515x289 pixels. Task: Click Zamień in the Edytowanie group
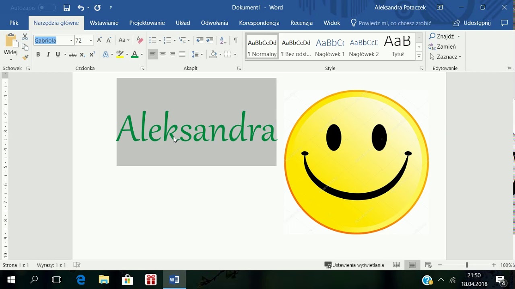pos(442,47)
